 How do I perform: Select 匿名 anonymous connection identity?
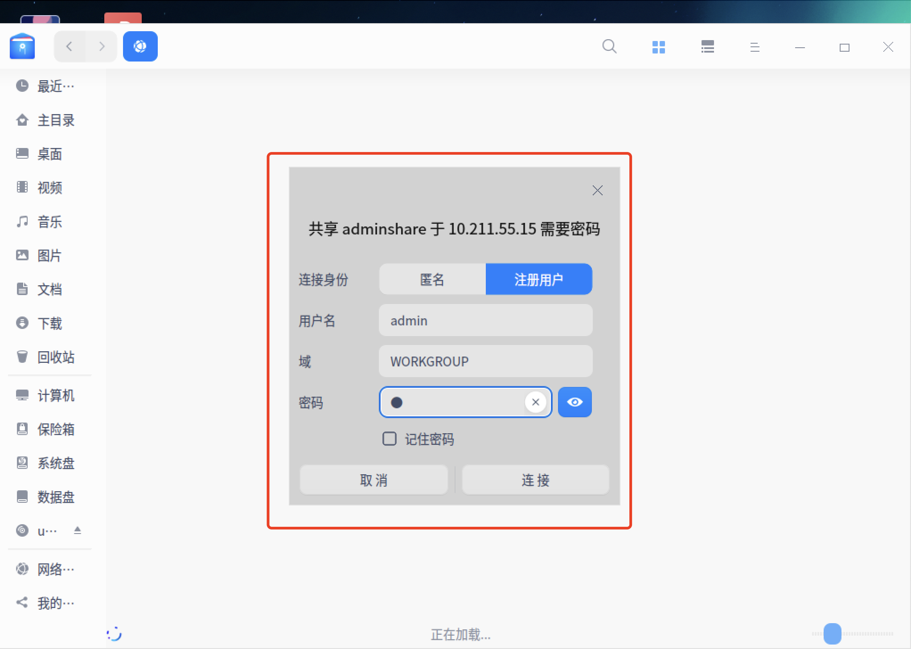coord(432,279)
